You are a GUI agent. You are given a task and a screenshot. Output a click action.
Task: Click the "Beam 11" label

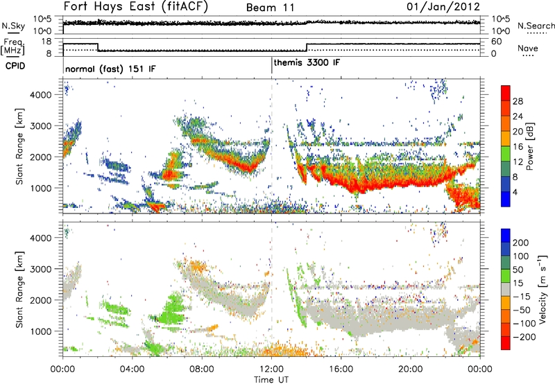(271, 8)
